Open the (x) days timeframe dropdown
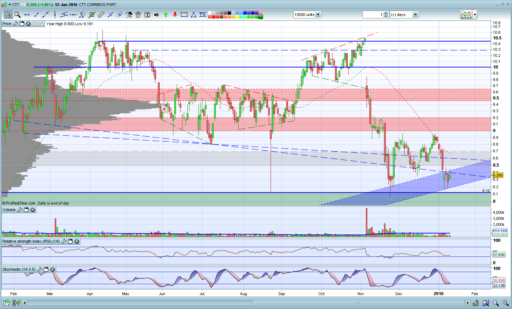The height and width of the screenshot is (309, 512). (x=415, y=15)
